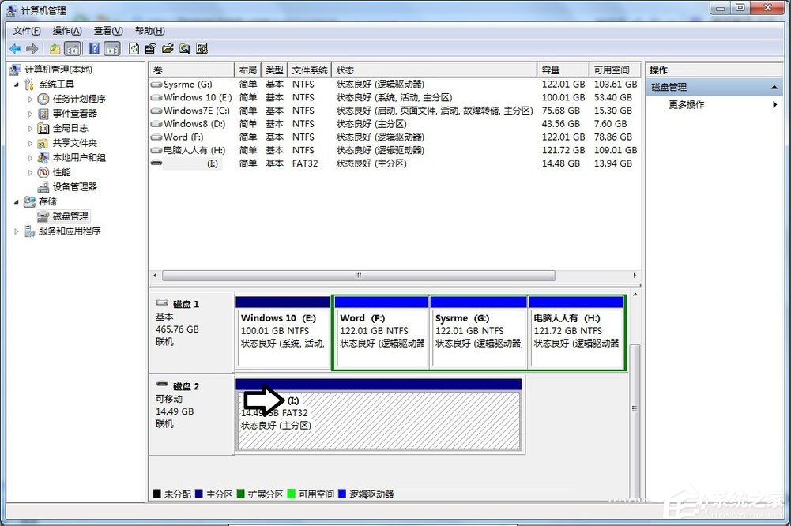Collapse the 系统工具 tree node
This screenshot has height=526, width=791.
pos(17,84)
